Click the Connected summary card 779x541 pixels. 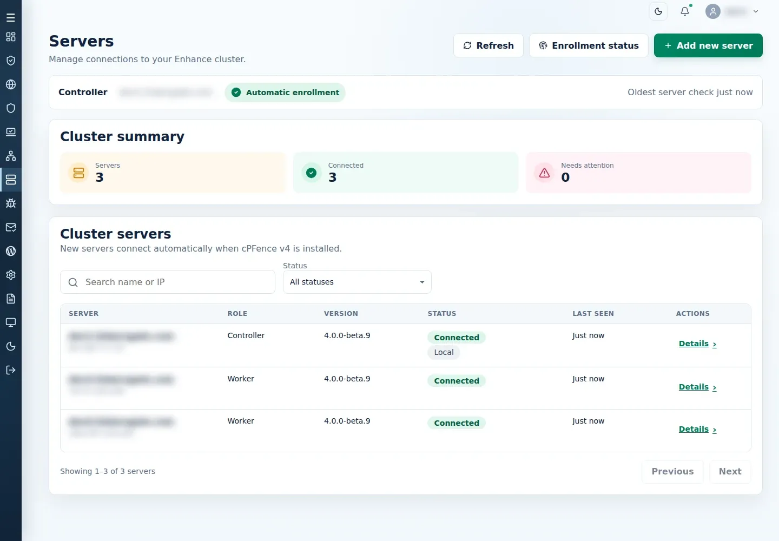coord(406,173)
